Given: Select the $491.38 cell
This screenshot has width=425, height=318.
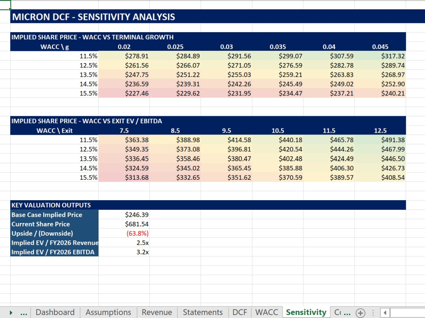Looking at the screenshot, I should pos(380,140).
